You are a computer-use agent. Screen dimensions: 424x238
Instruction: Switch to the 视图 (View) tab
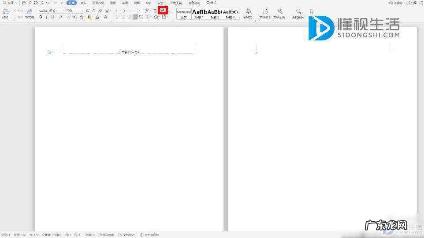(x=137, y=3)
